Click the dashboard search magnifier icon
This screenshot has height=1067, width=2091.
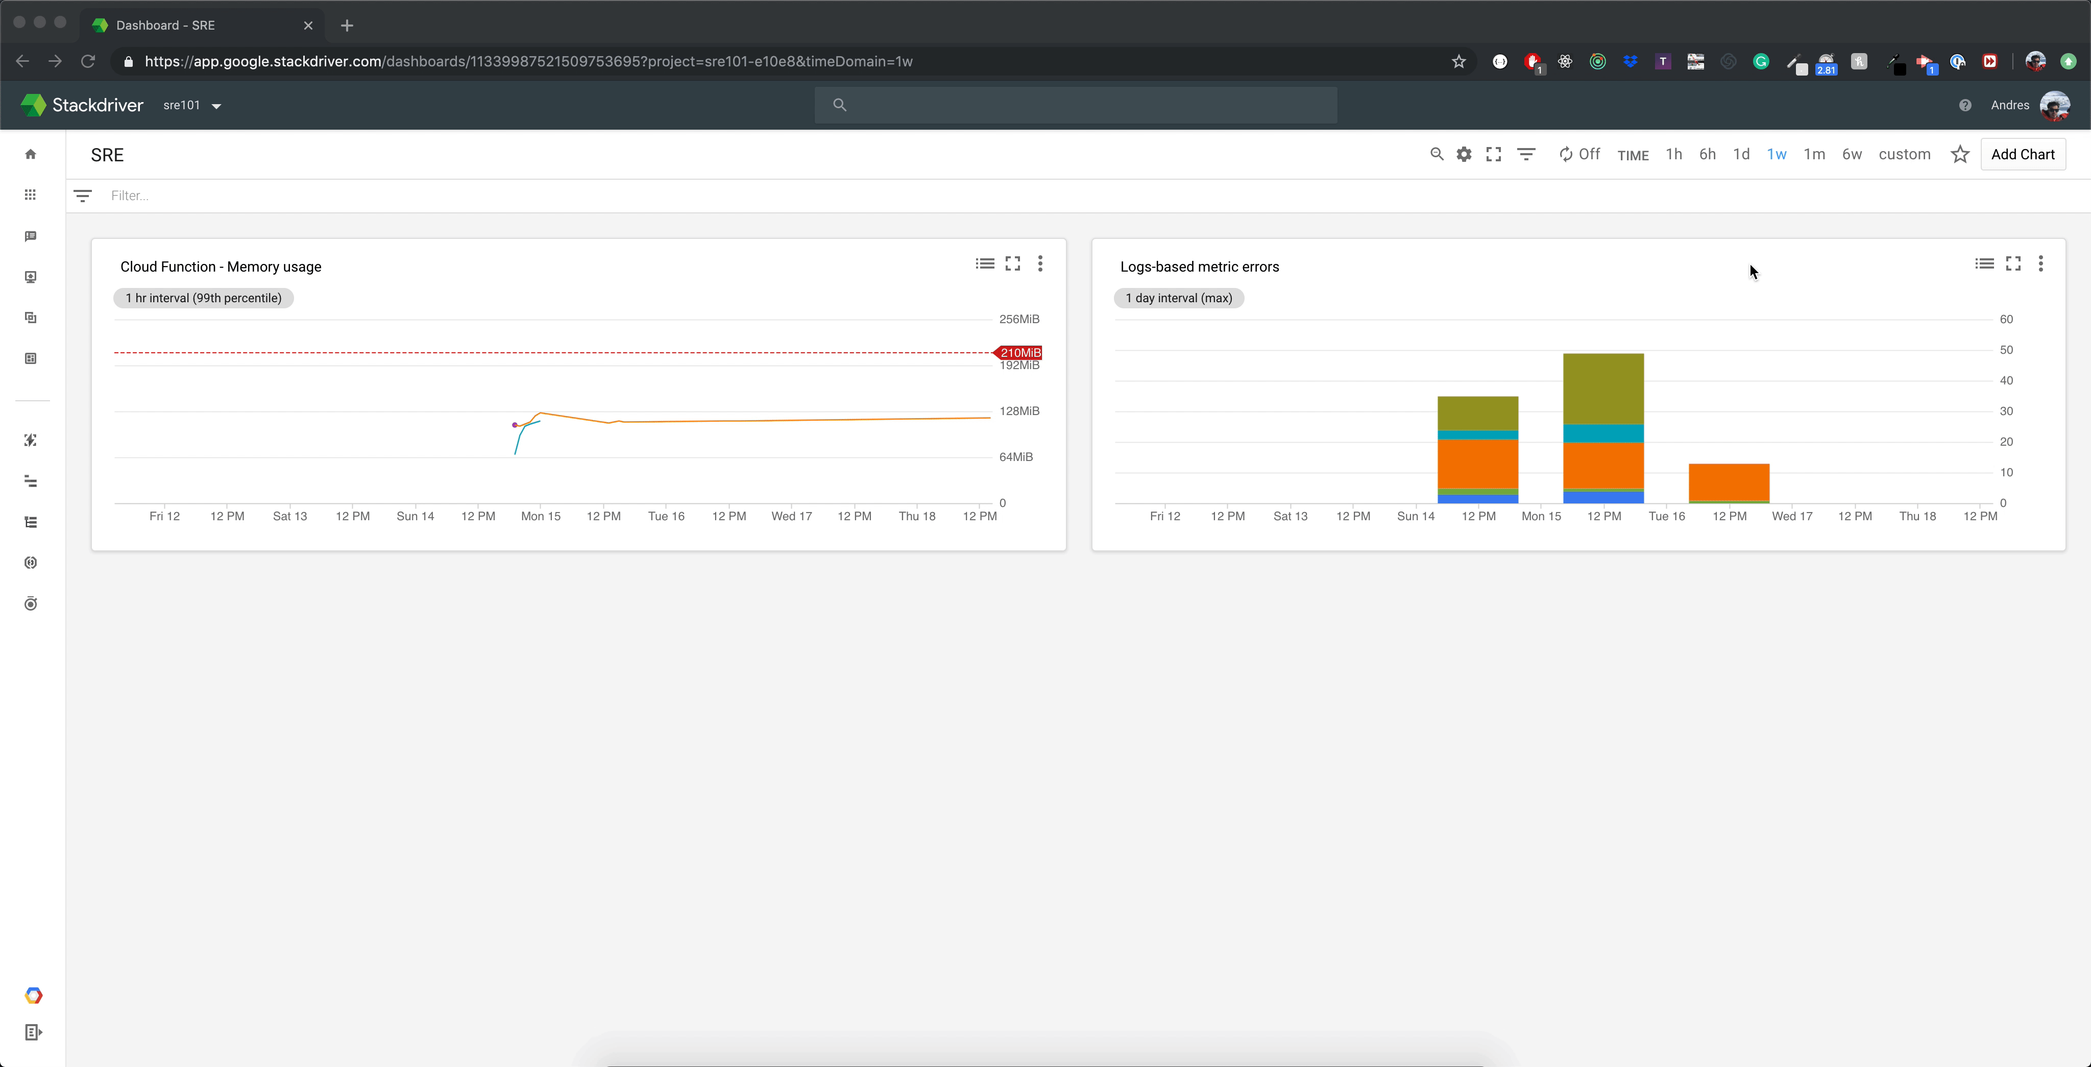[1436, 154]
